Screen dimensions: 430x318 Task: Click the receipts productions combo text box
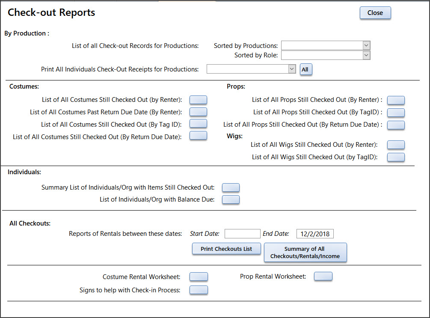tap(248, 69)
